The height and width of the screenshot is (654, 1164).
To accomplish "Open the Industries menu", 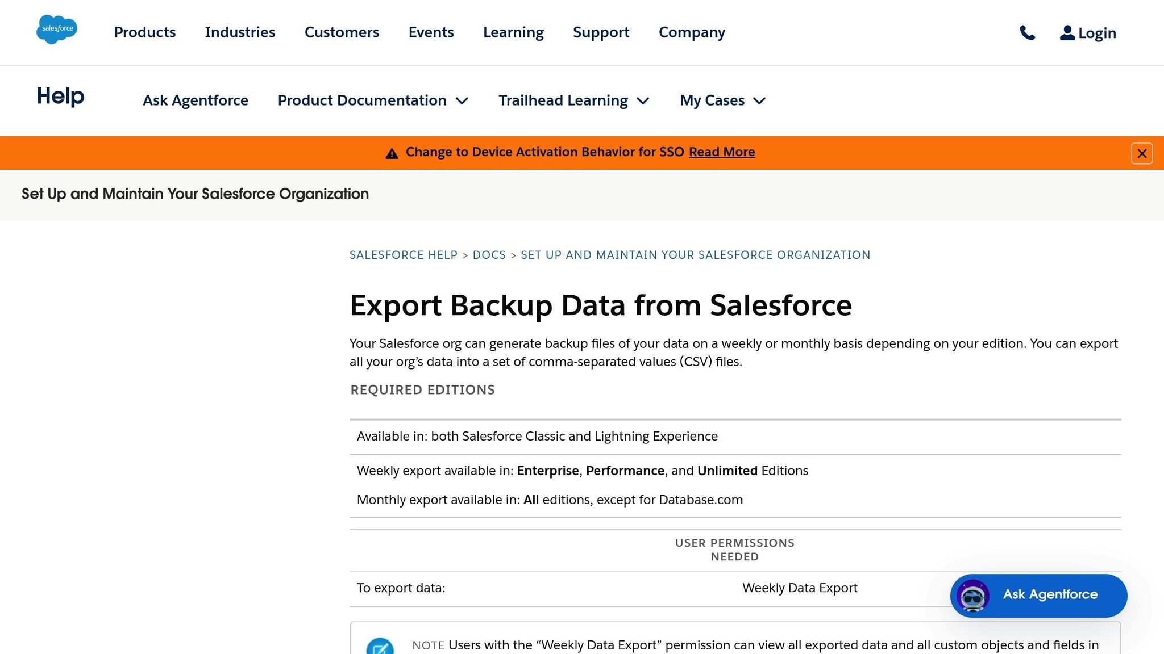I will point(240,32).
